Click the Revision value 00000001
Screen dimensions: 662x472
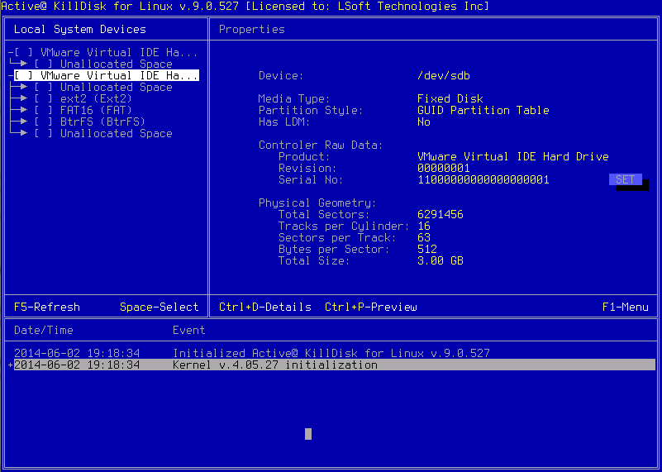click(444, 168)
